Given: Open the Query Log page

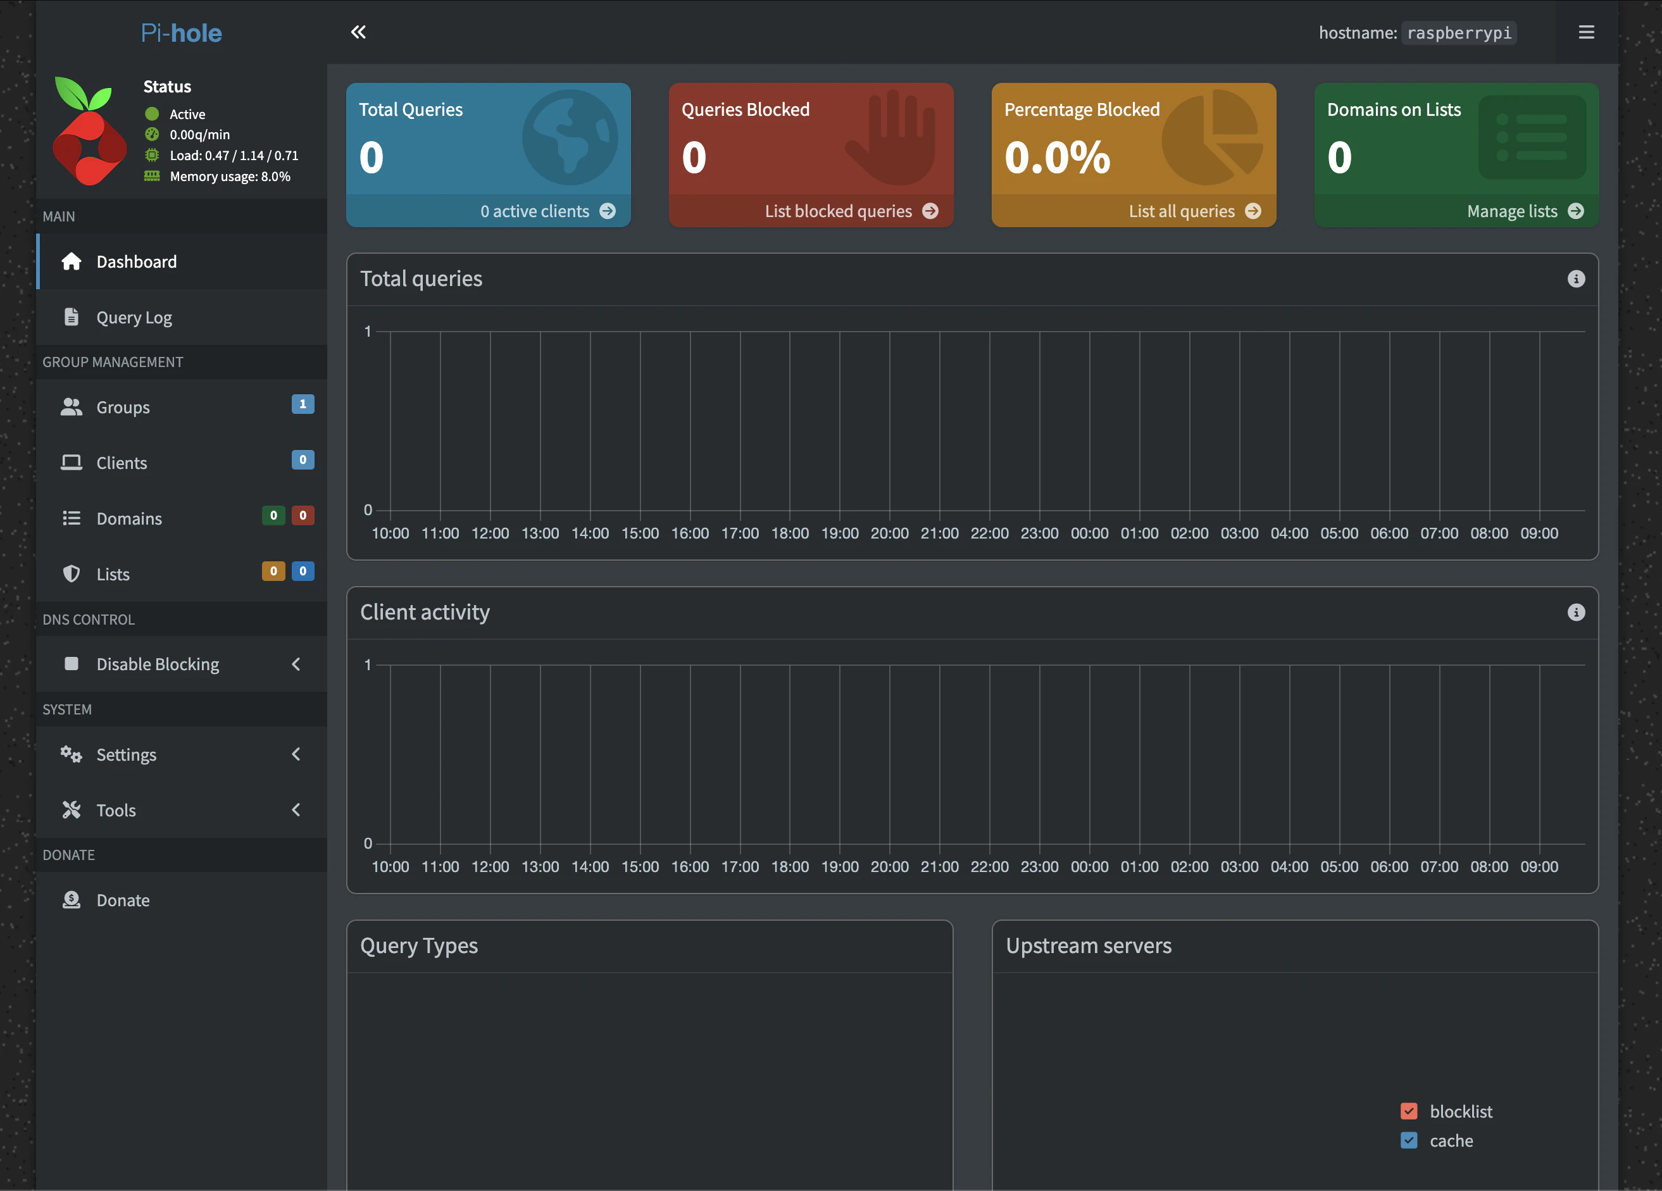Looking at the screenshot, I should (x=134, y=317).
